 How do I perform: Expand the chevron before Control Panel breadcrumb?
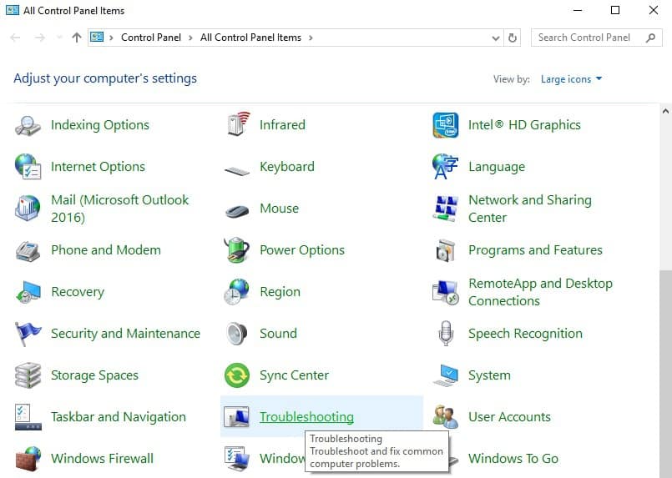click(111, 38)
